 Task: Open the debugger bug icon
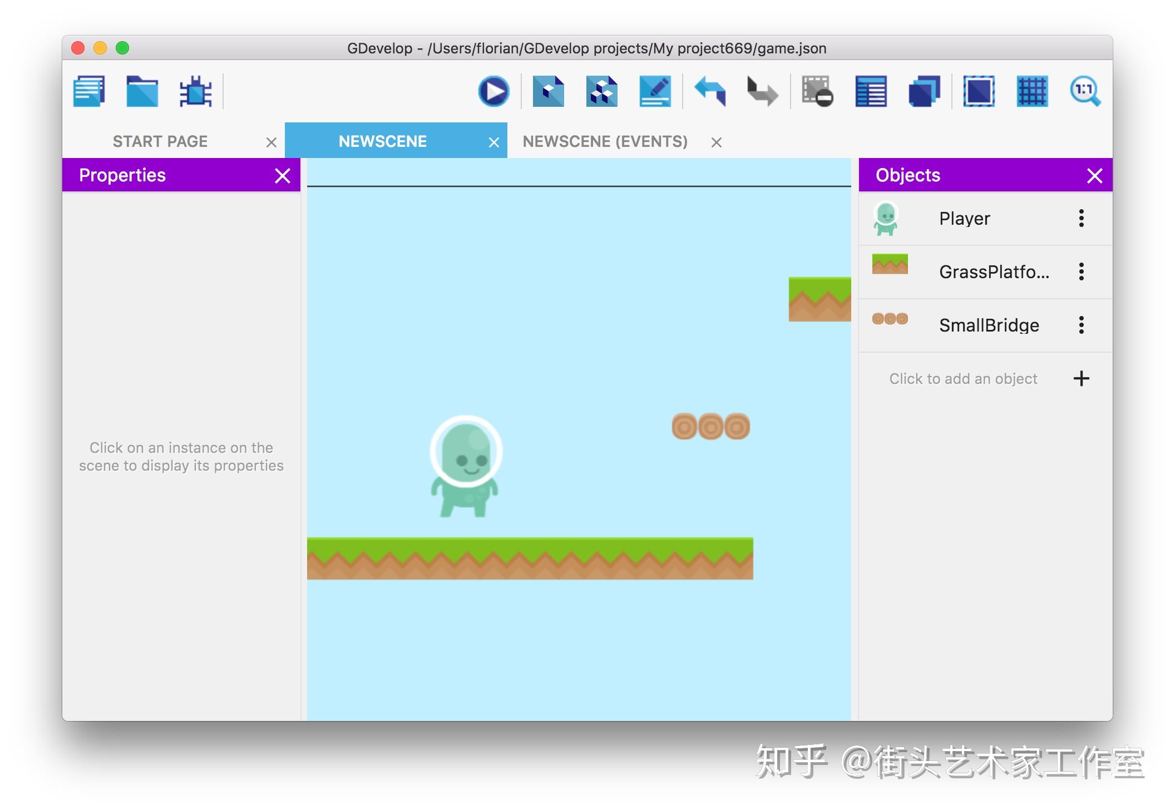pos(195,91)
